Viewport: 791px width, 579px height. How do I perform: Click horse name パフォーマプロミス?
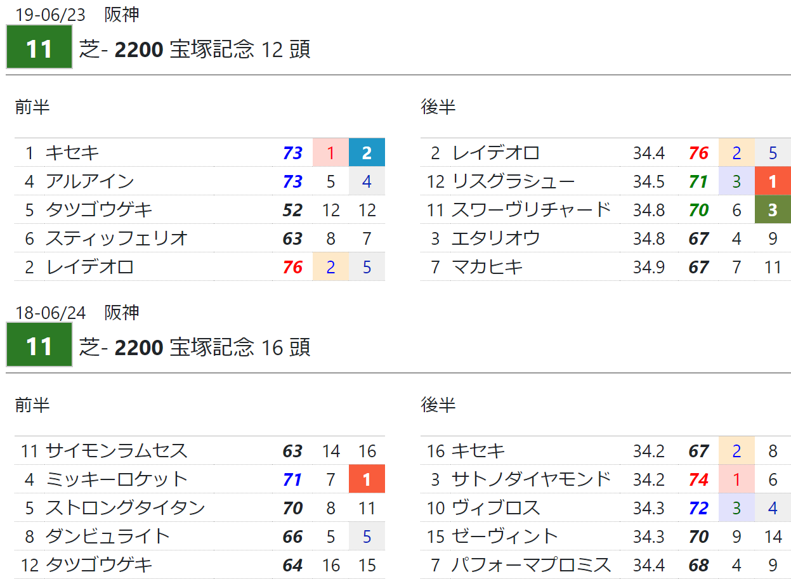point(530,565)
